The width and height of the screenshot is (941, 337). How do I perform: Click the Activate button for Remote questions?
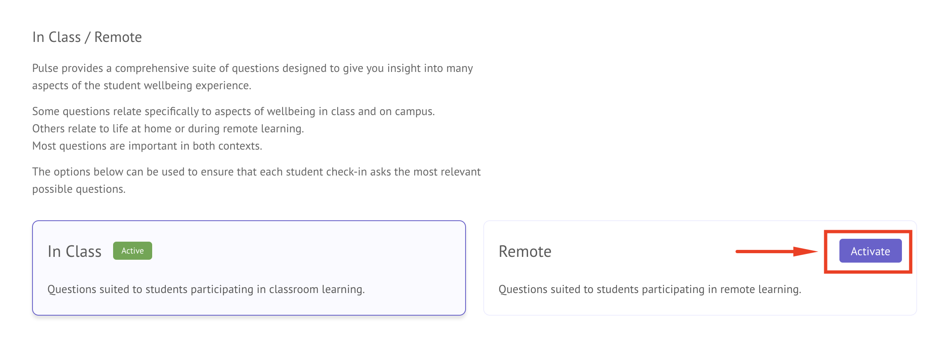tap(870, 251)
